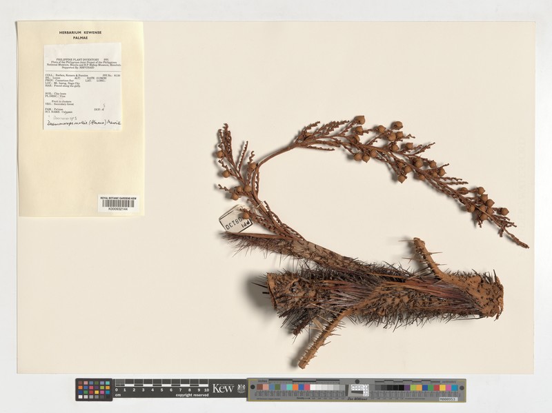Click the "10" mark on the centimetre ruler

tap(206, 390)
